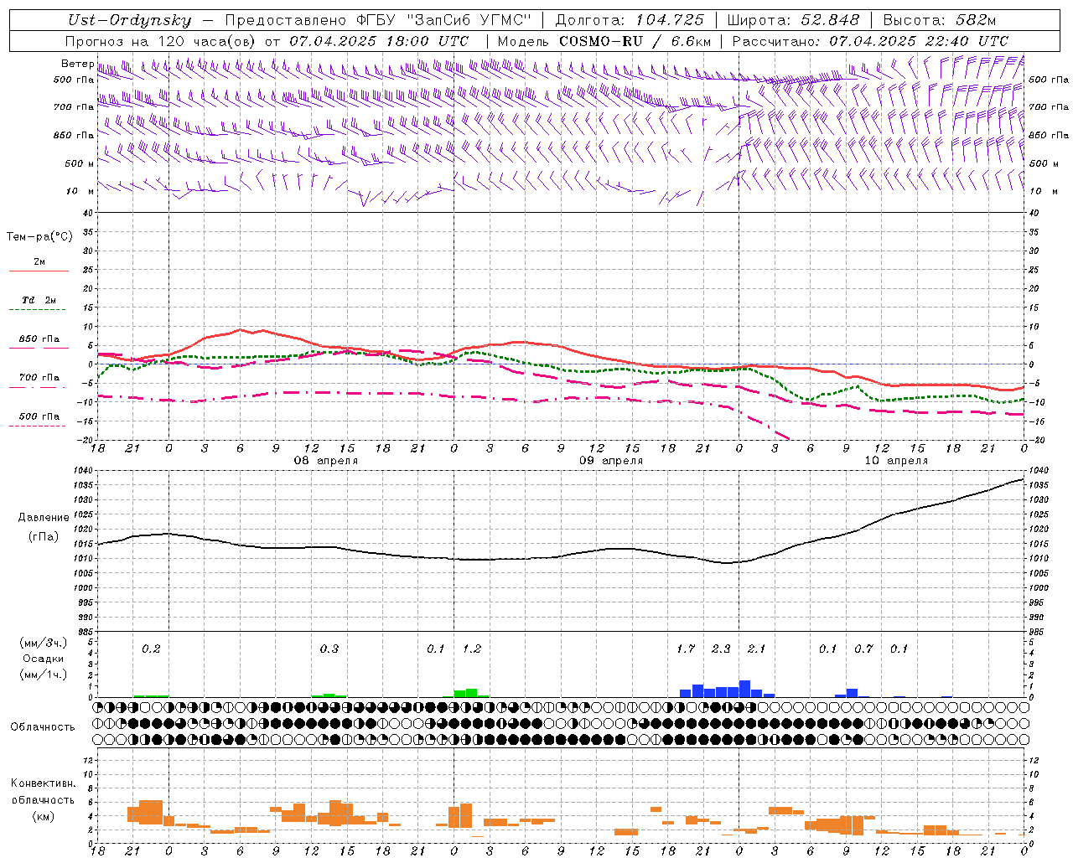Select the model label "COSMO-RU / 6.6км"
Screen dimensions: 1073x858
point(635,41)
